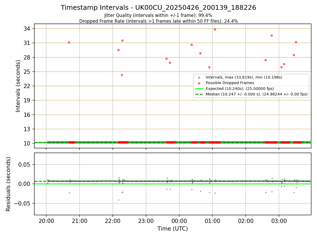
Task: Click the x-axis tick label '00:00'
Action: point(179,221)
